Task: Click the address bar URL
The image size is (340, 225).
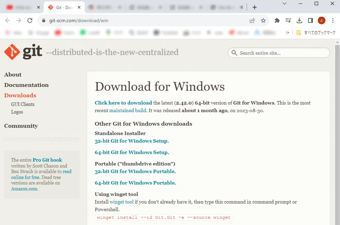Action: pos(78,20)
